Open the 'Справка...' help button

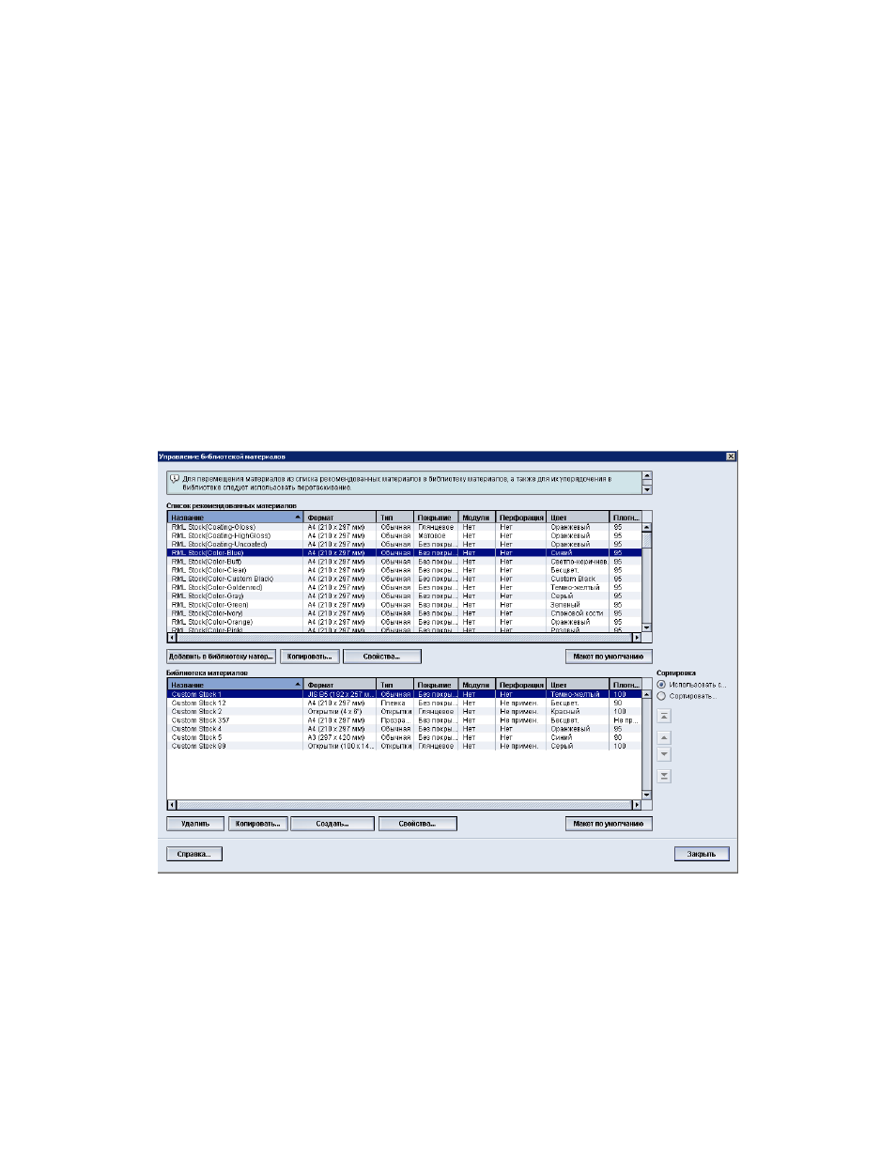point(194,854)
